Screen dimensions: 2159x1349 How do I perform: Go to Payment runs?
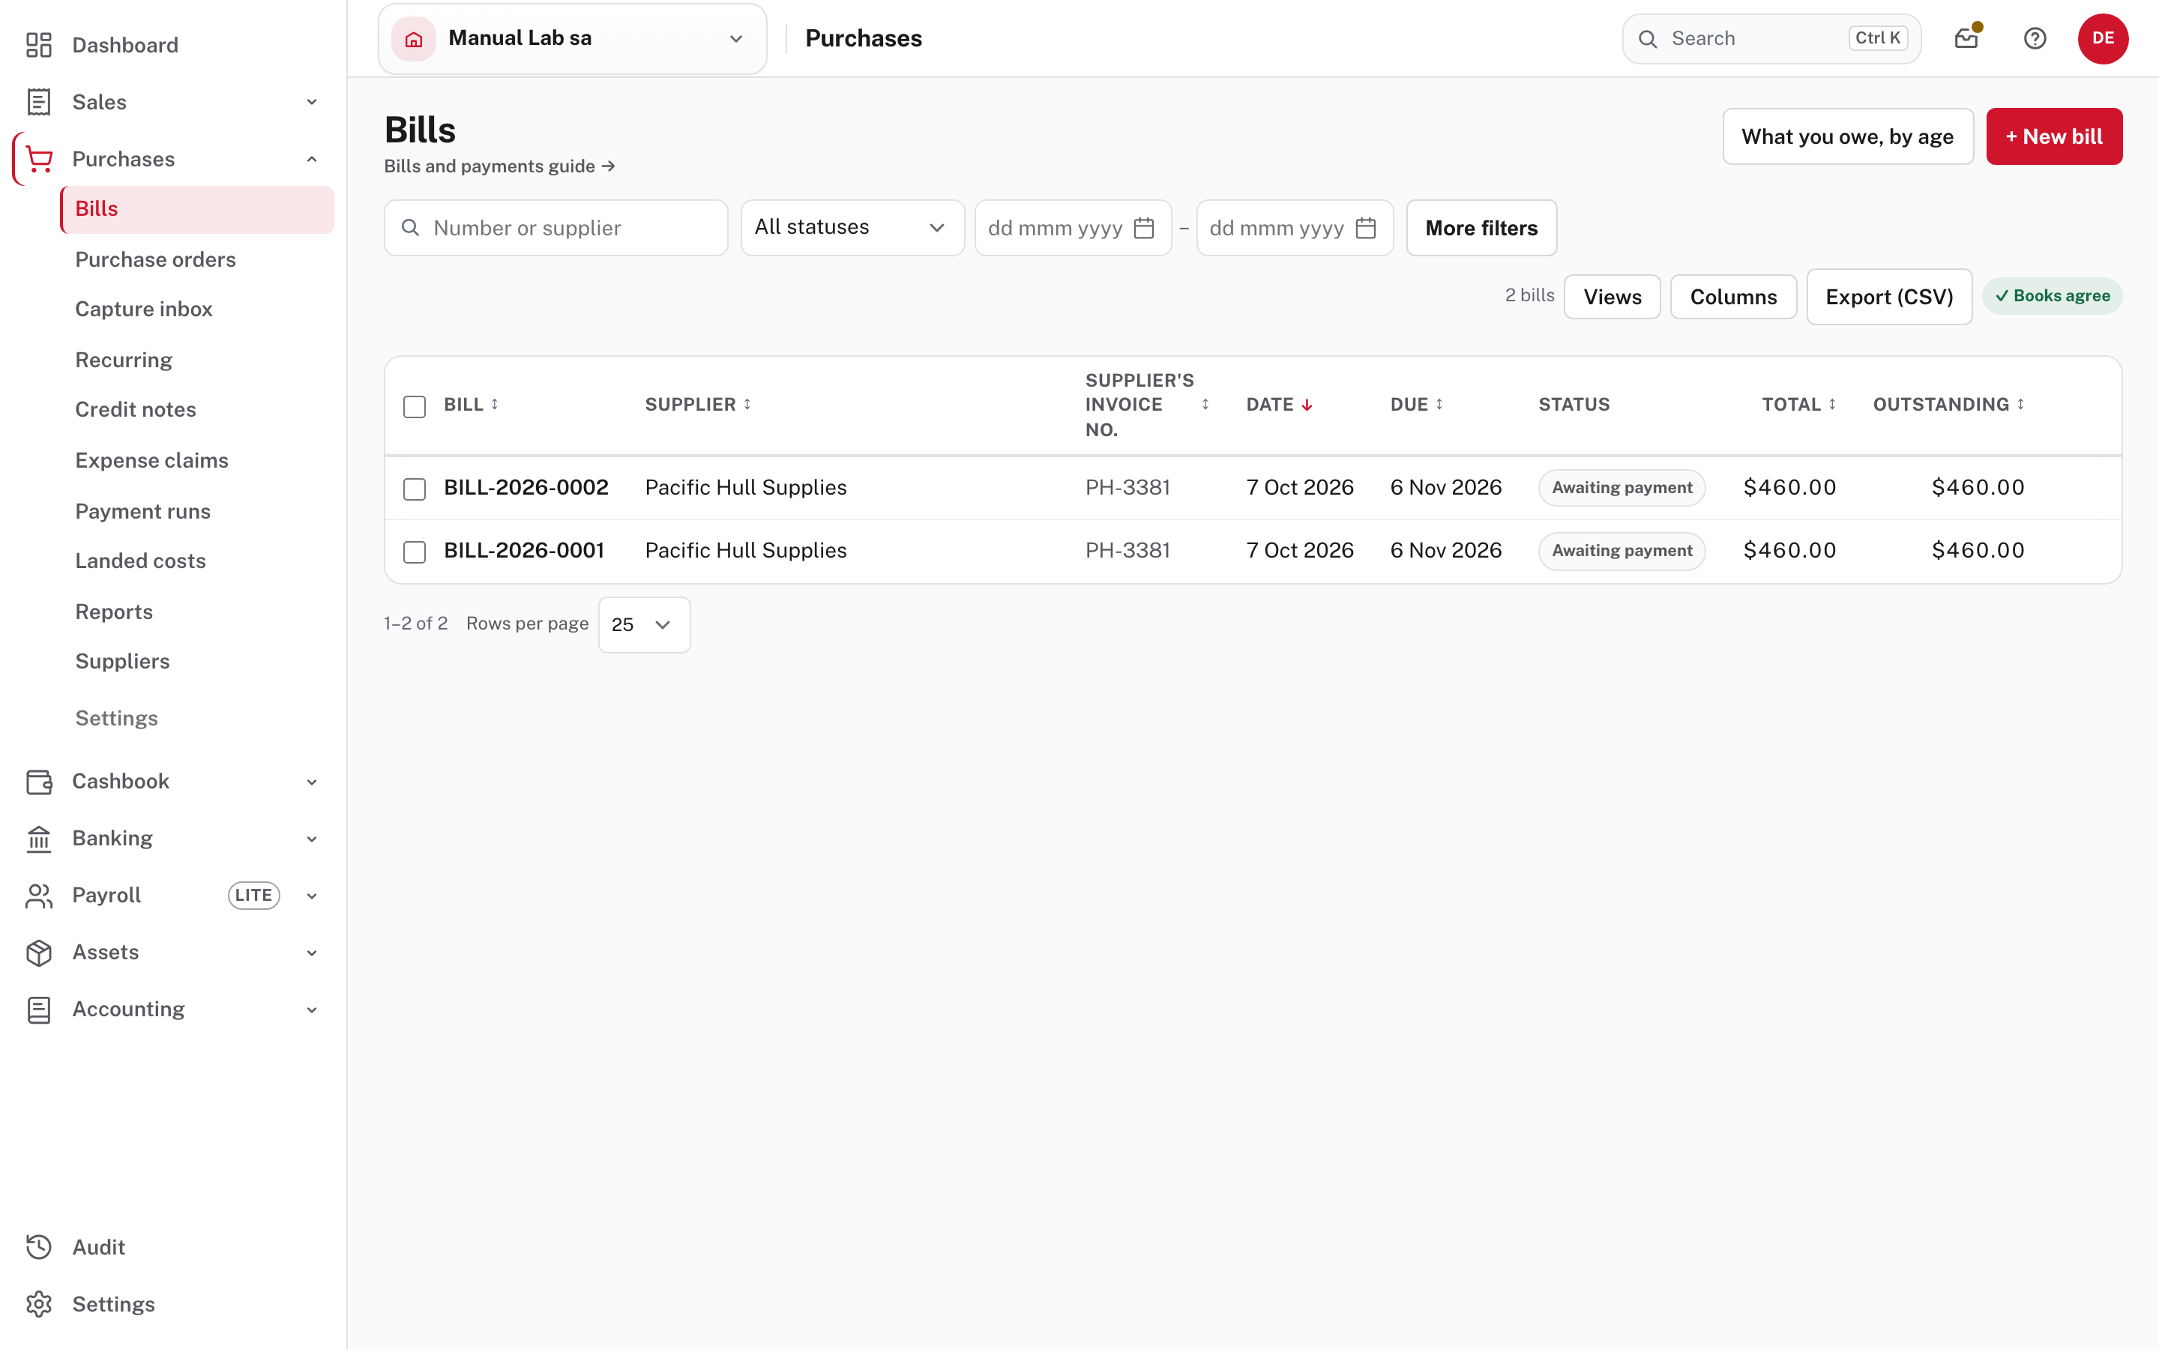coord(142,511)
